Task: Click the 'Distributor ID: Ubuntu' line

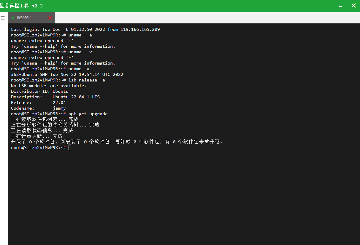Action: coord(40,91)
